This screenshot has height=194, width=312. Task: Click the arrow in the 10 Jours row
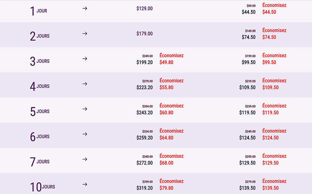click(85, 185)
